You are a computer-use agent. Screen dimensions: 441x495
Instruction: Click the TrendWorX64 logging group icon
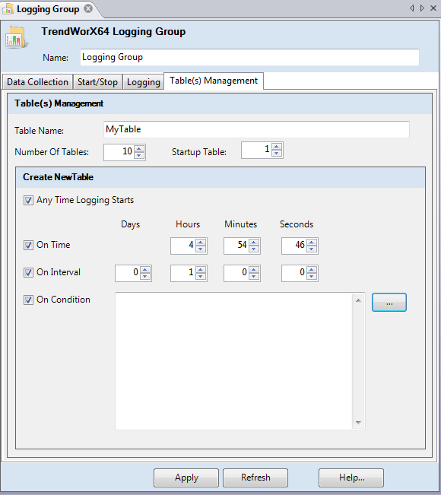click(x=16, y=37)
